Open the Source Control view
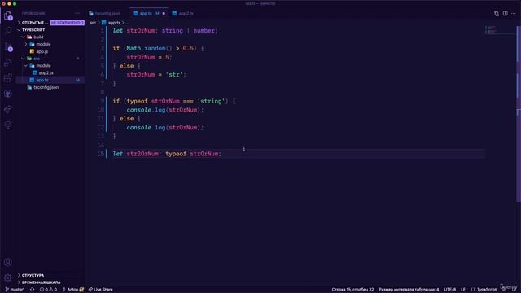The height and width of the screenshot is (293, 521). click(8, 47)
